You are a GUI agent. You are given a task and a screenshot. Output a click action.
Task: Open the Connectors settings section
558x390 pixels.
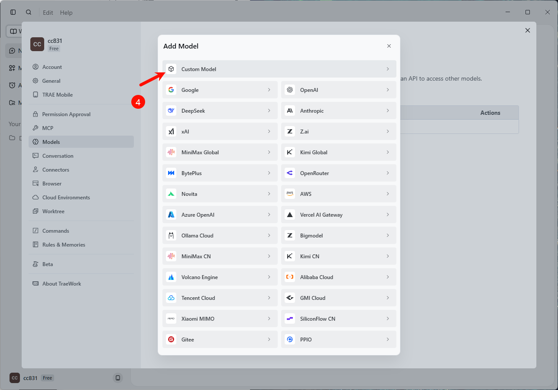pyautogui.click(x=81, y=169)
